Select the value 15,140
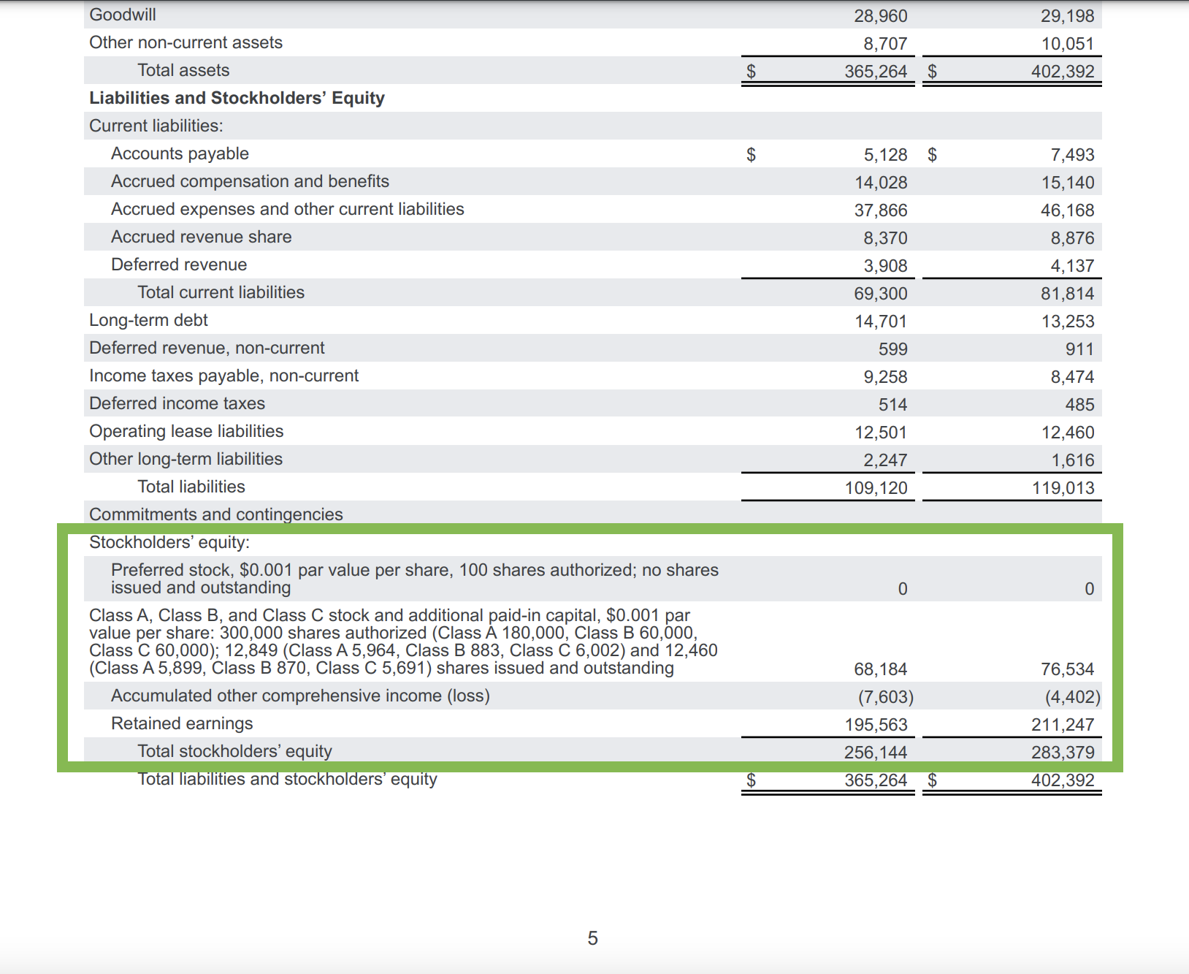Viewport: 1189px width, 974px height. coord(1068,183)
